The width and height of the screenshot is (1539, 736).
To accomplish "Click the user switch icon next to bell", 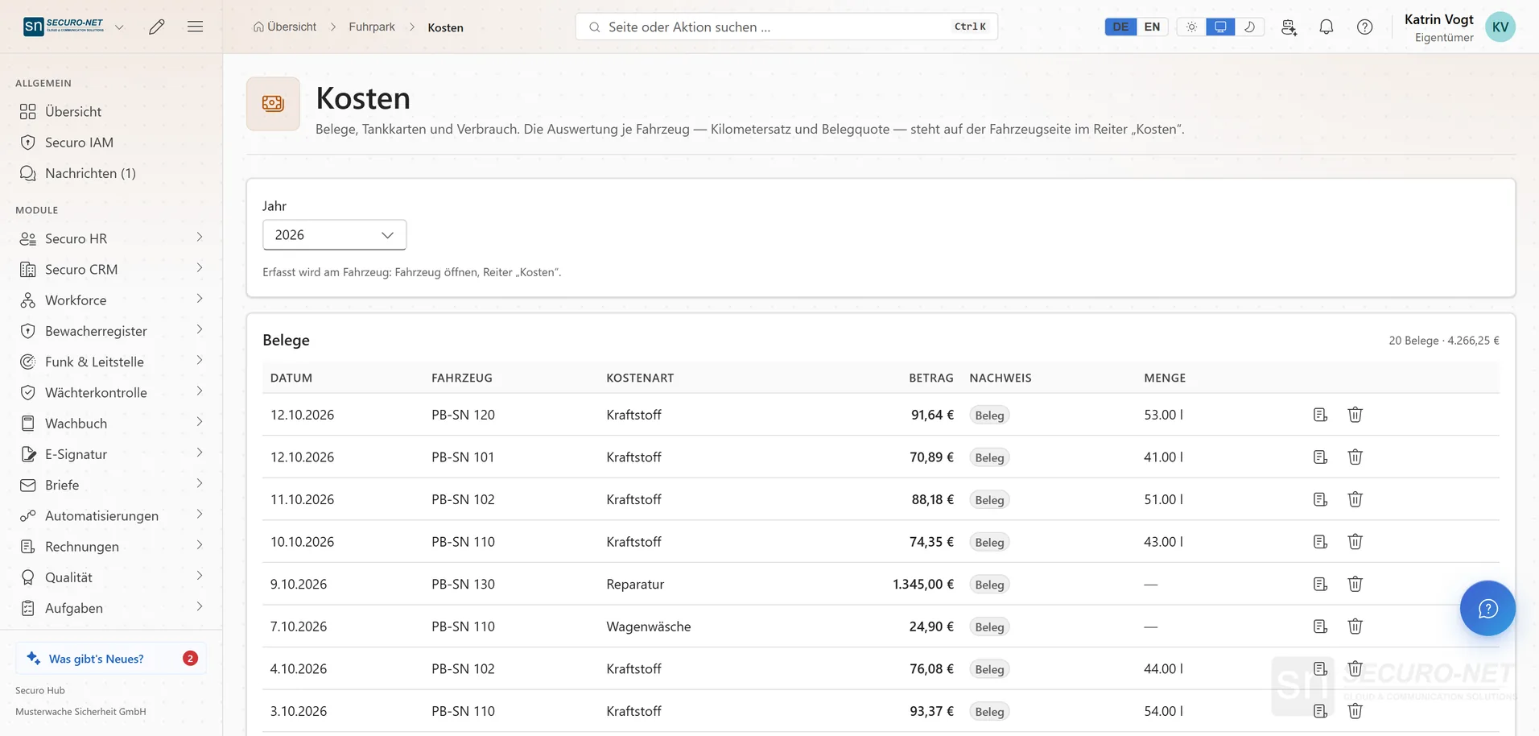I will pyautogui.click(x=1289, y=27).
